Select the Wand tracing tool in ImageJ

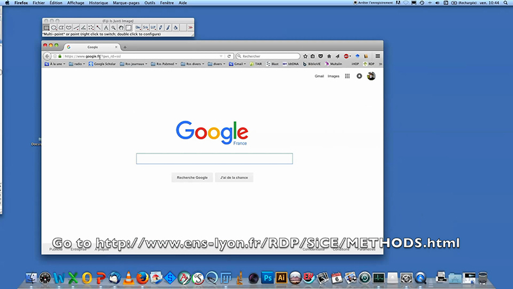[99, 28]
